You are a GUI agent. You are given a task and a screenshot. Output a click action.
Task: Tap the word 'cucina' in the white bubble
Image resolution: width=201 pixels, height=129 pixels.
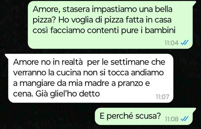click(69, 73)
